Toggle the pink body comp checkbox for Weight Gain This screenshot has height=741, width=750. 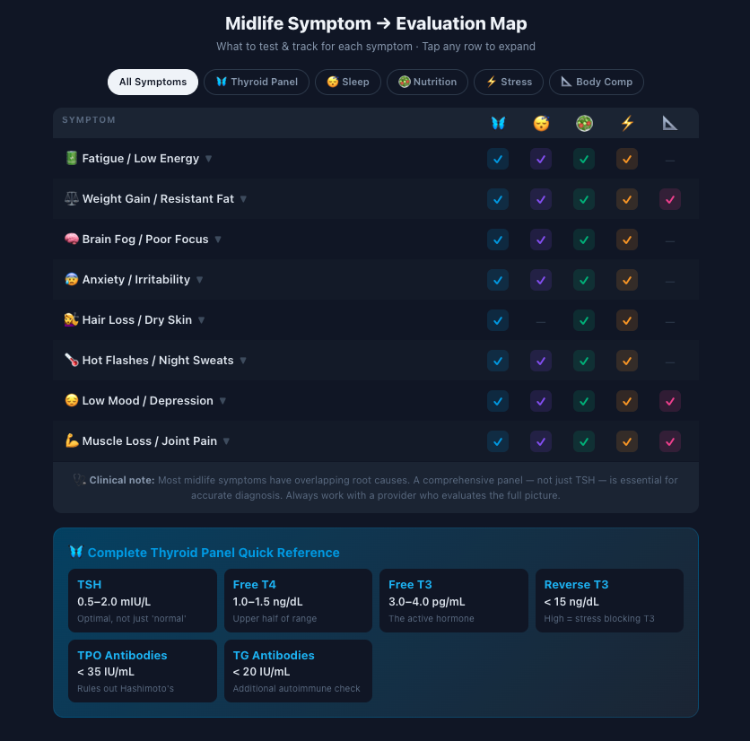click(x=670, y=199)
